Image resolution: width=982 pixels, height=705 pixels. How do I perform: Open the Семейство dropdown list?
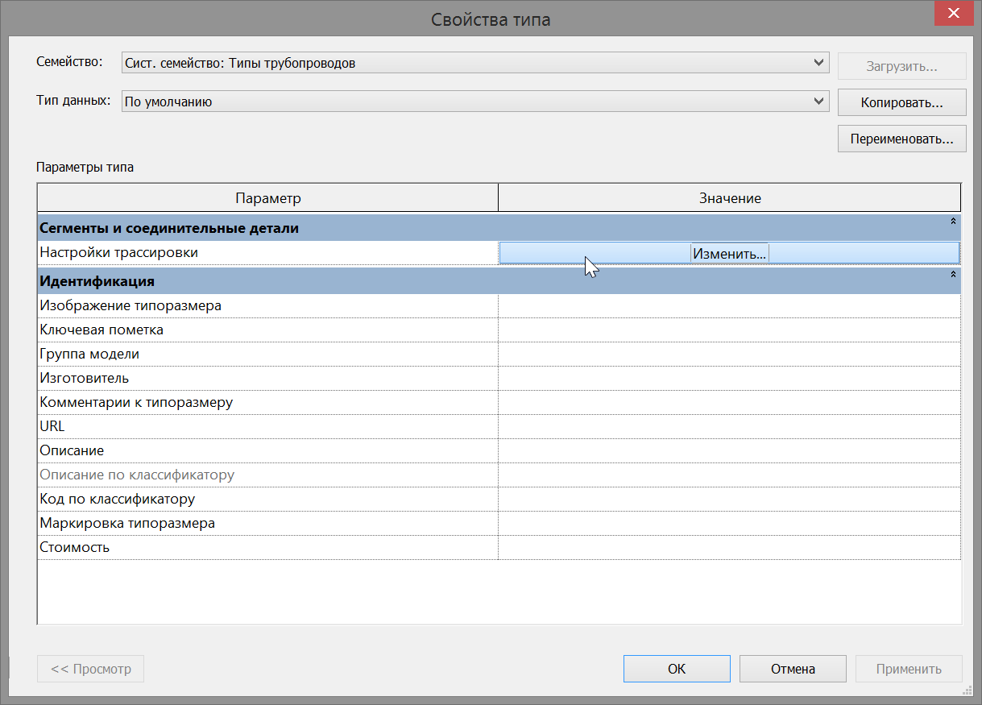(x=820, y=62)
